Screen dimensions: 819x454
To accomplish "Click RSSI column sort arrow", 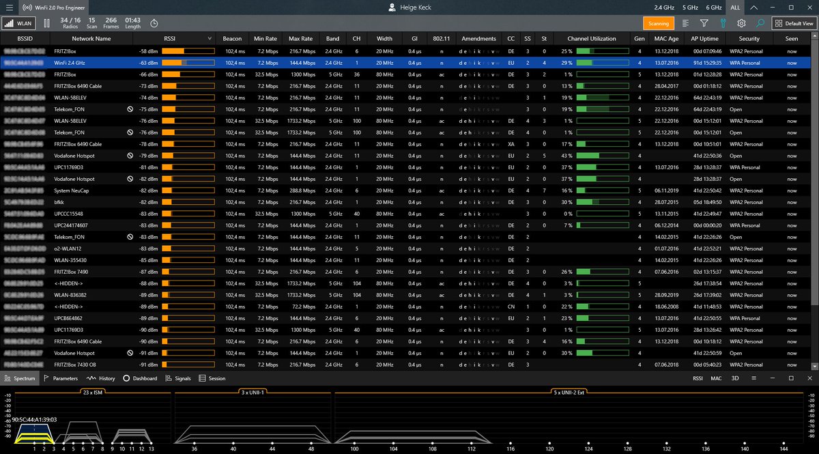I will point(210,39).
